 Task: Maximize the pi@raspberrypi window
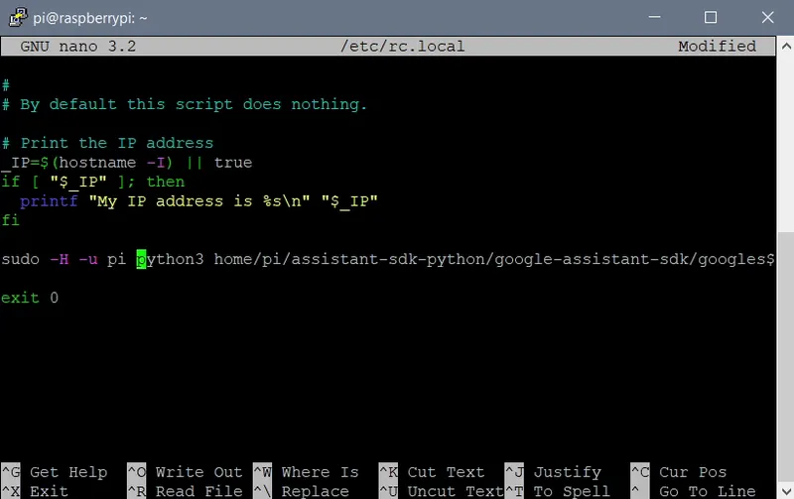click(x=711, y=17)
